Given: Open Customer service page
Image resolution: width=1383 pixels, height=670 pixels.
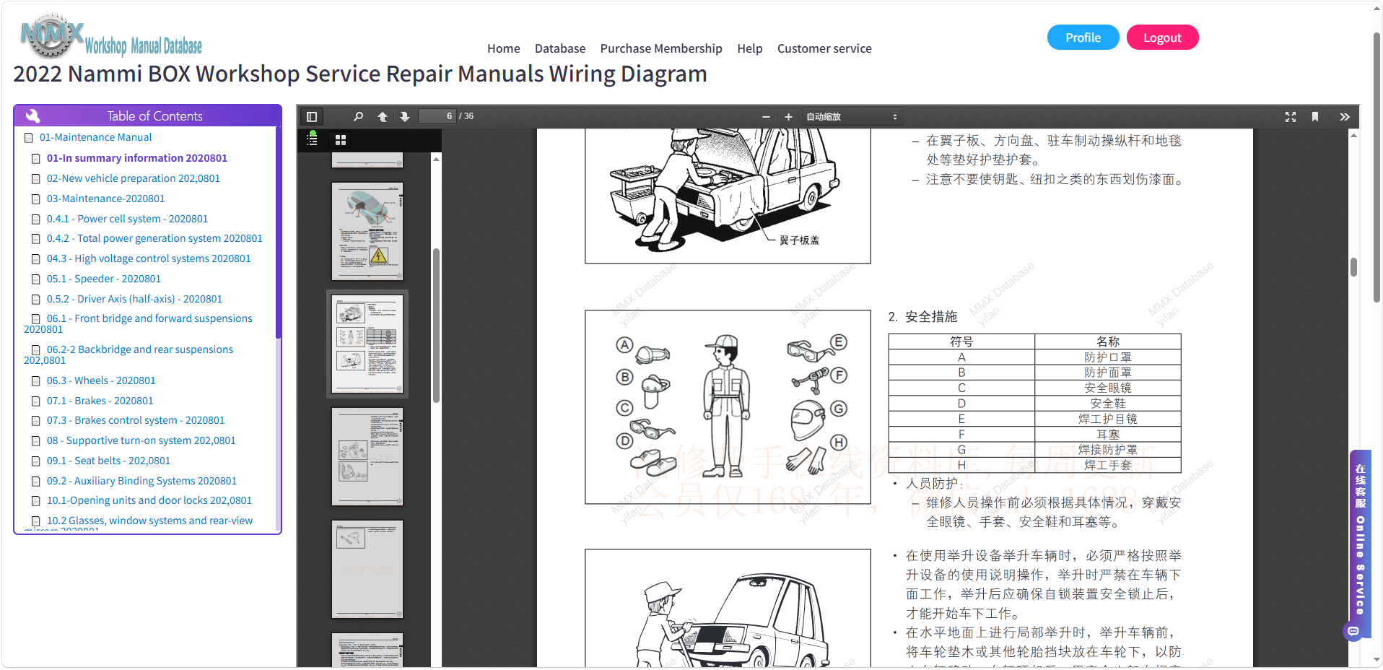Looking at the screenshot, I should click(824, 48).
